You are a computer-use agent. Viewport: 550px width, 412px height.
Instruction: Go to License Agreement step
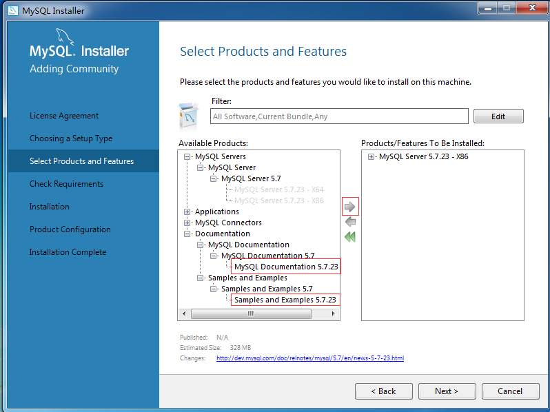point(64,116)
